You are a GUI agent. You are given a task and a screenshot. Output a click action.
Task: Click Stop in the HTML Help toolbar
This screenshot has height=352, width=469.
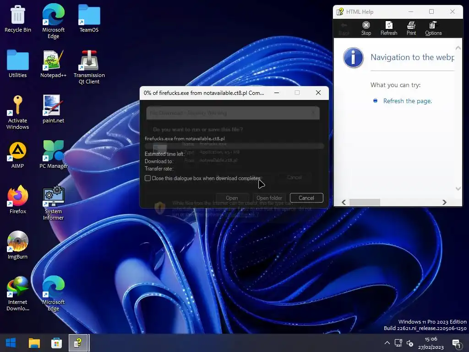366,28
